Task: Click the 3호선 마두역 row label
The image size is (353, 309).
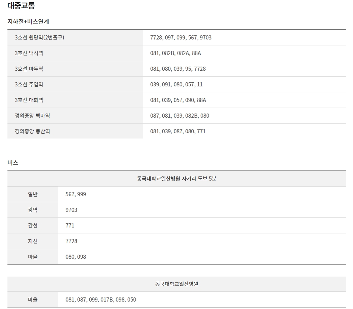Action: coord(29,69)
